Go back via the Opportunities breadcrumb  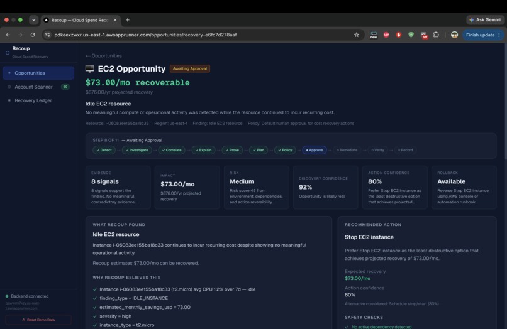coord(103,55)
